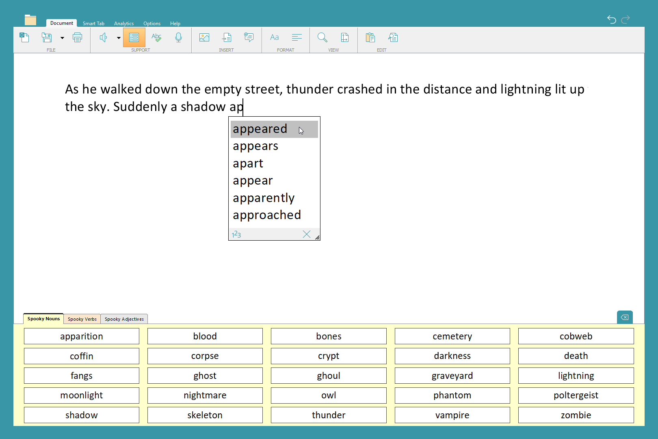The image size is (658, 439).
Task: Toggle the speech speaker button
Action: [x=104, y=38]
